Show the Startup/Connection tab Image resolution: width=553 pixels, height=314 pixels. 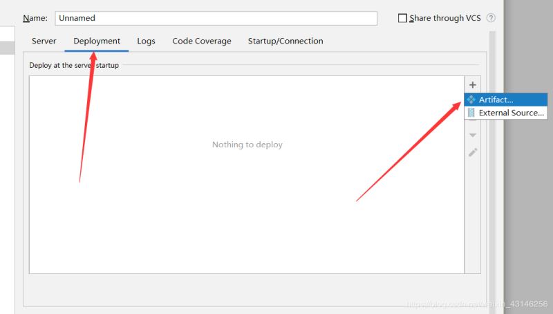(x=285, y=41)
